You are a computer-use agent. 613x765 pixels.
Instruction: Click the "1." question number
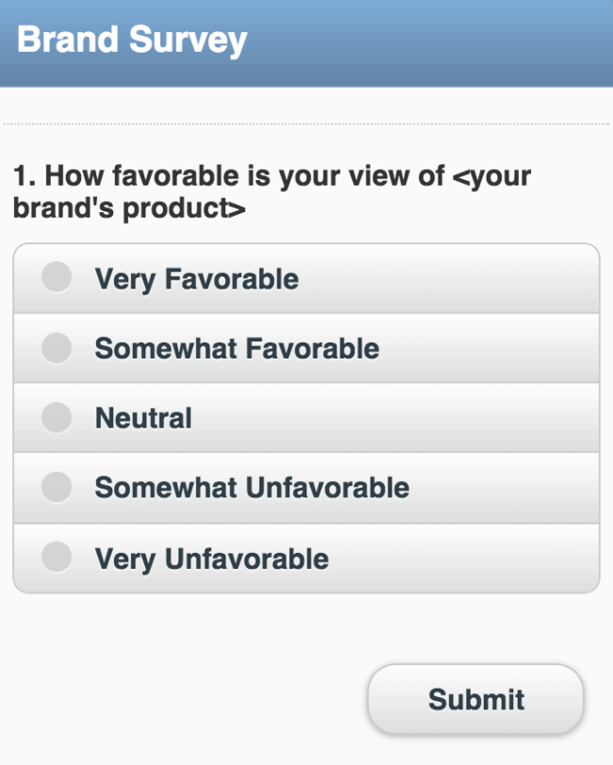pyautogui.click(x=25, y=175)
